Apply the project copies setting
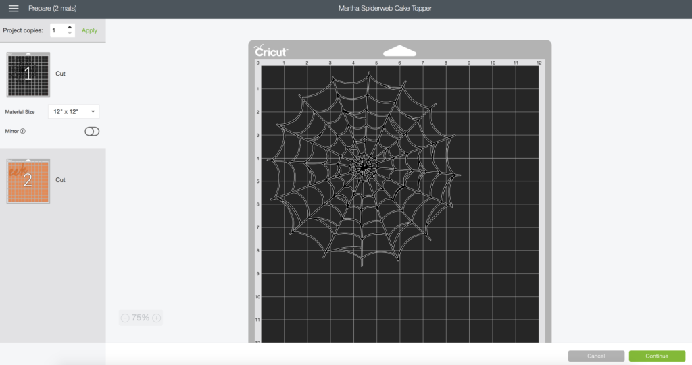Image resolution: width=692 pixels, height=365 pixels. [89, 30]
